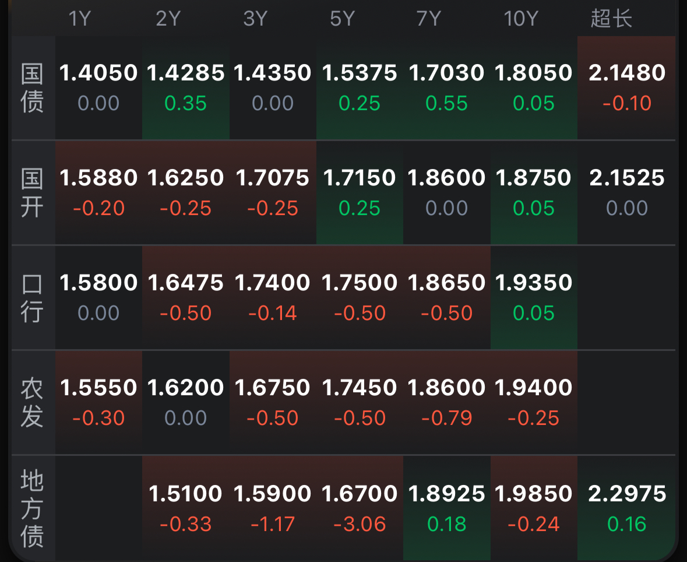Screen dimensions: 687x562
Task: Click the 农发 7Y yield cell
Action: [x=446, y=402]
